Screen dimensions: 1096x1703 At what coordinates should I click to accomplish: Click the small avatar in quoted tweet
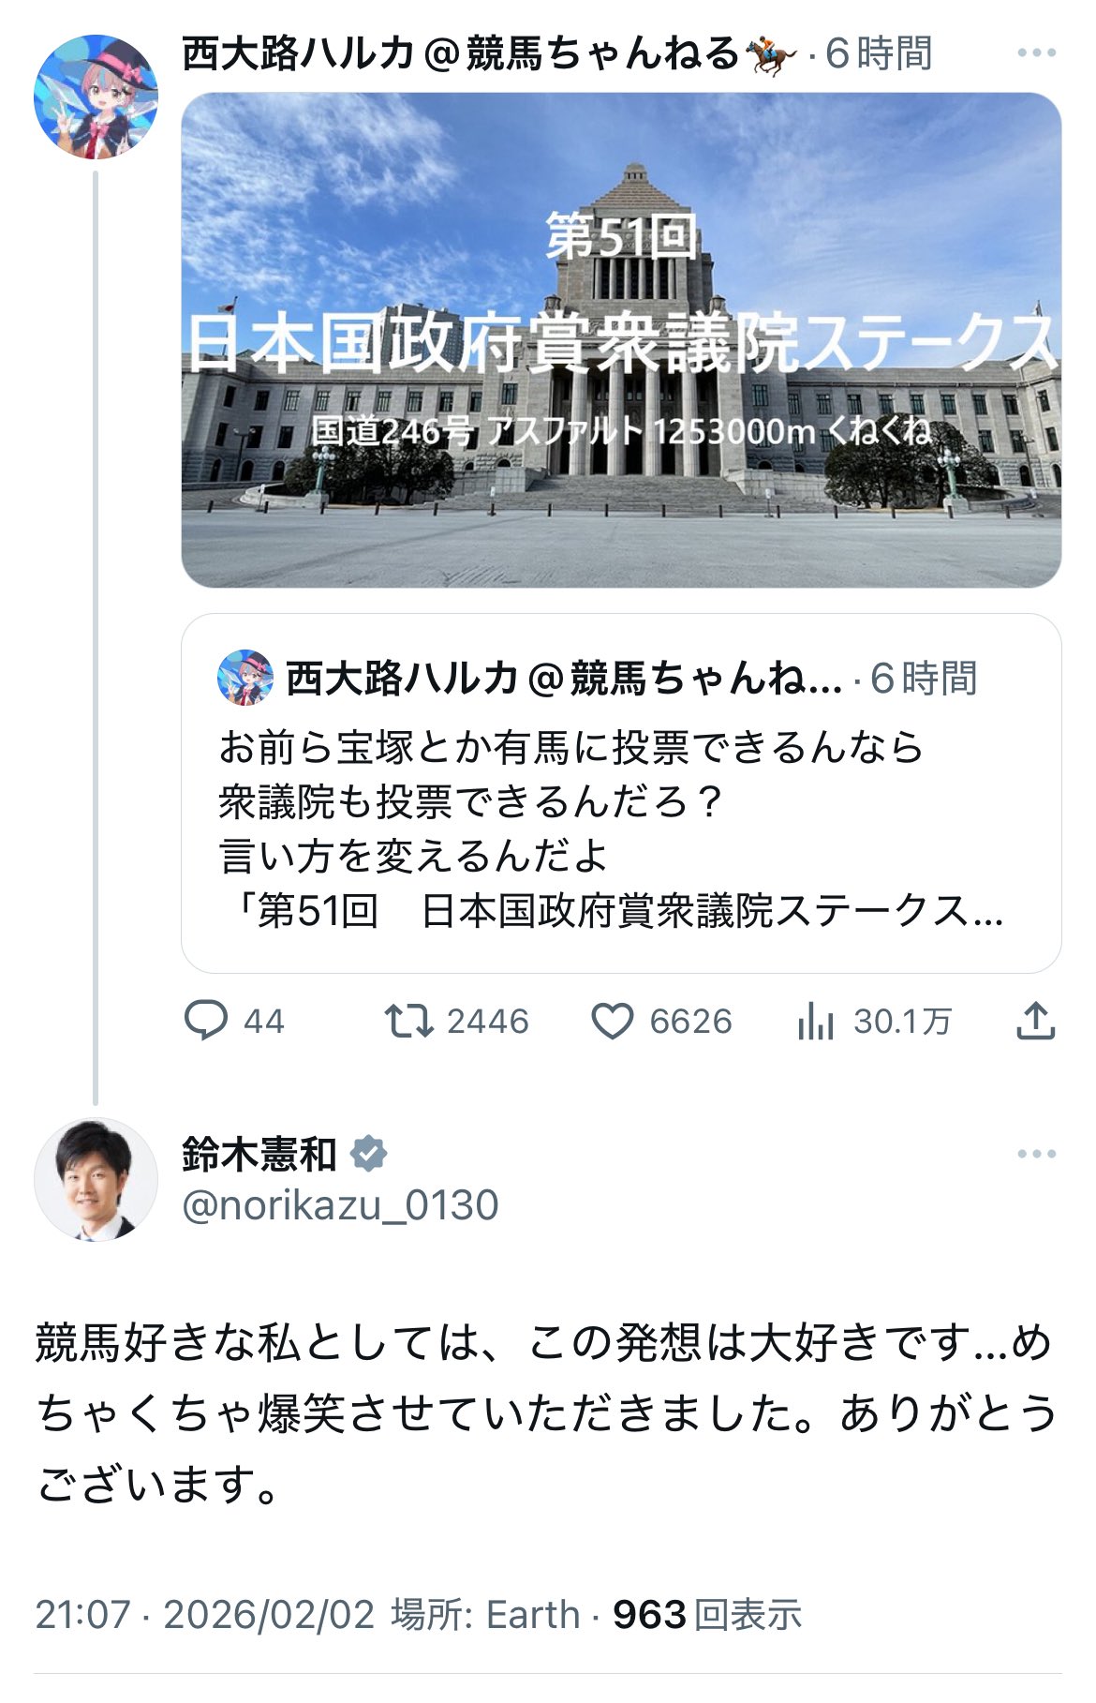[x=245, y=678]
